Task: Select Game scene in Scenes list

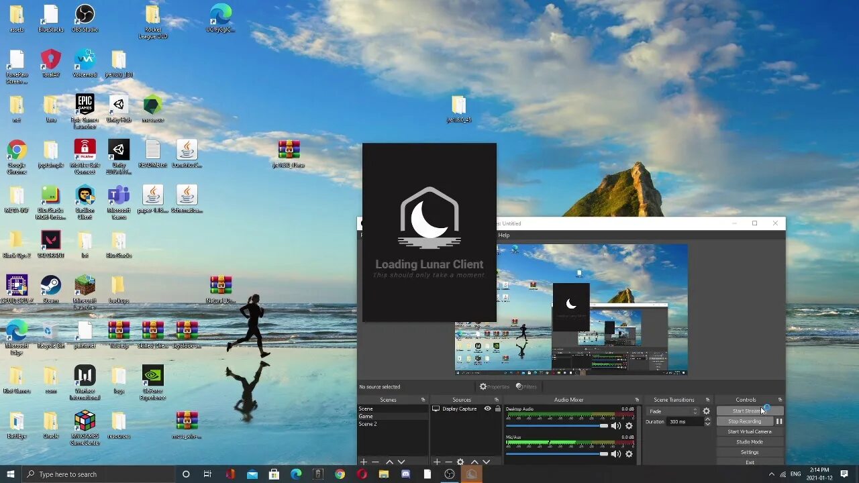Action: click(393, 416)
